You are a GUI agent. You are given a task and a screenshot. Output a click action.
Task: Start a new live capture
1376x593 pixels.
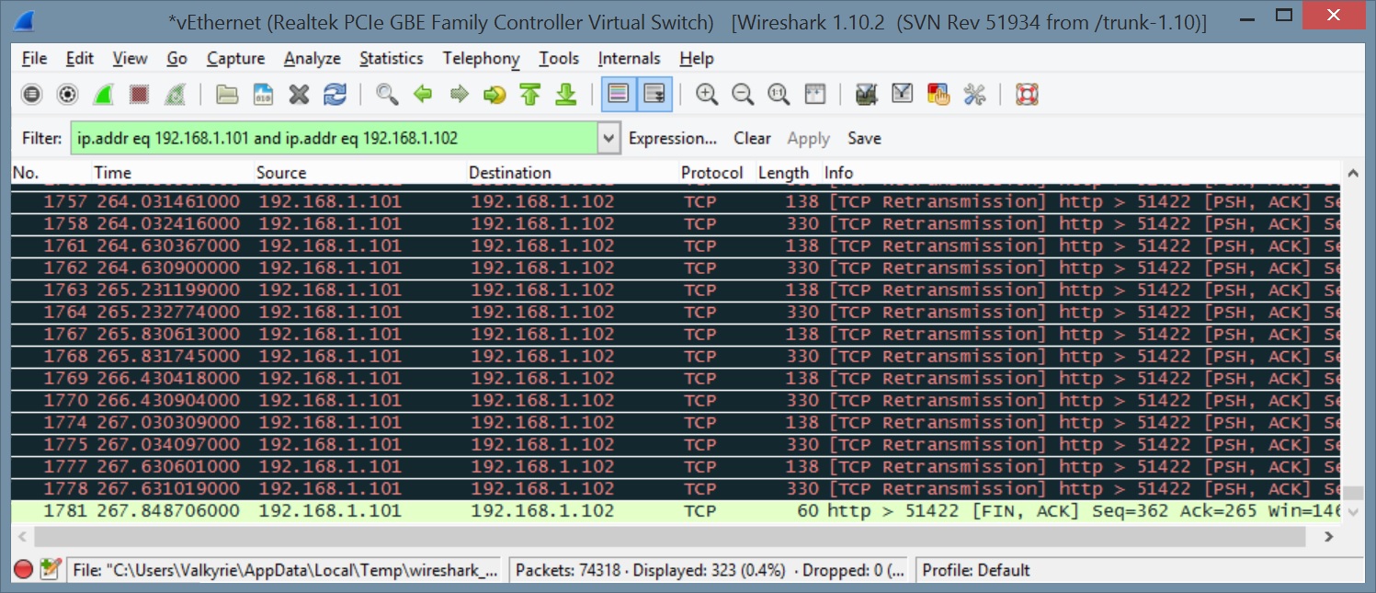(103, 94)
